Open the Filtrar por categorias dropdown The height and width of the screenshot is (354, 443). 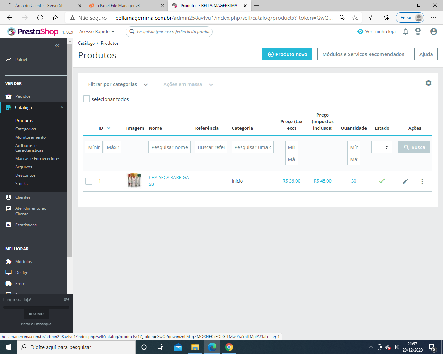click(x=118, y=84)
